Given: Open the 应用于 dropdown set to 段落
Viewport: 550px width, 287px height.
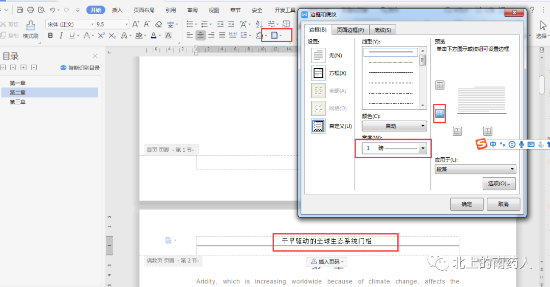Looking at the screenshot, I should tap(475, 169).
